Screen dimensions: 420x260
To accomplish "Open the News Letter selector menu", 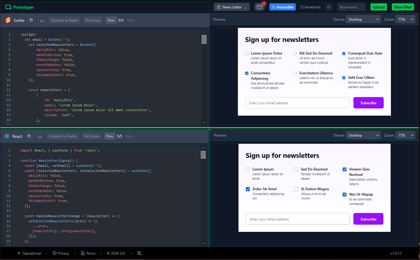I will 232,7.
